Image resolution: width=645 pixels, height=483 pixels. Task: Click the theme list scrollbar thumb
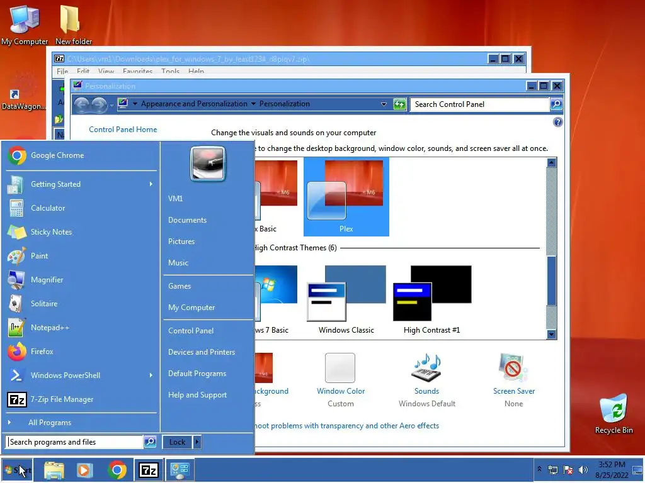551,281
